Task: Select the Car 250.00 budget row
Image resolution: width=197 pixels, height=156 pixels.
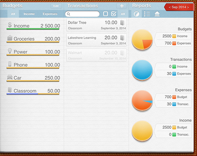Action: (x=33, y=78)
